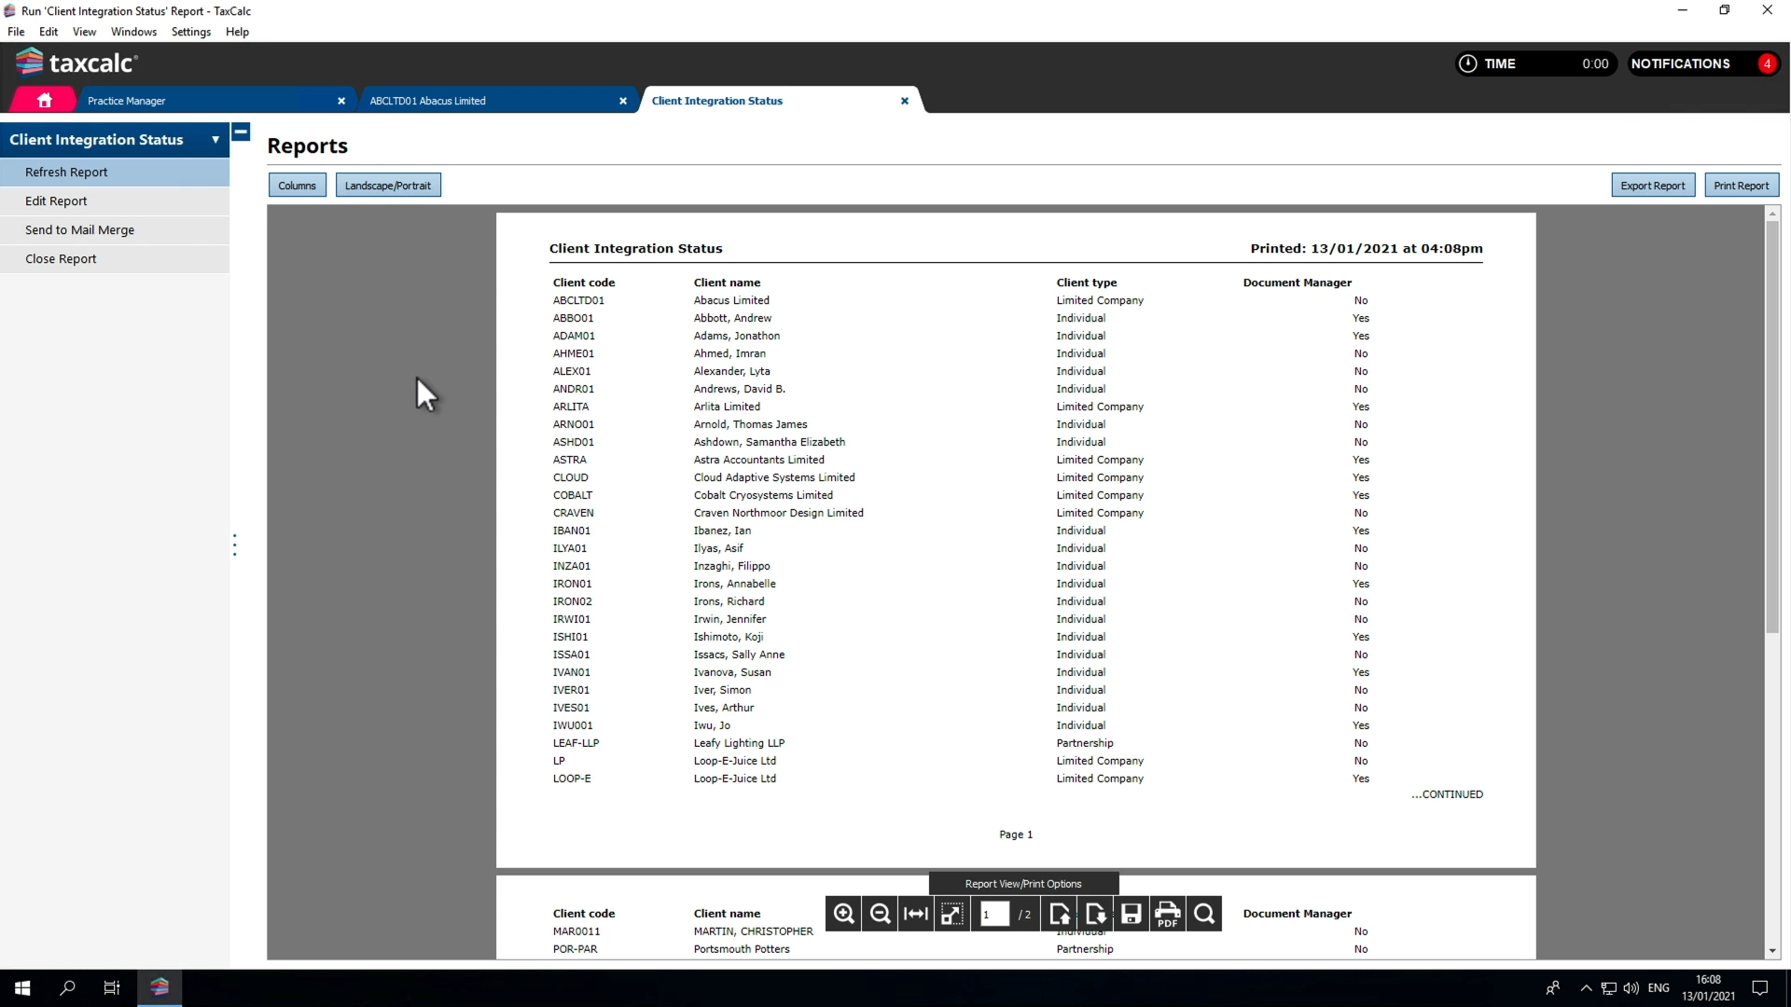Click the page number input field
Image resolution: width=1791 pixels, height=1007 pixels.
(x=994, y=914)
